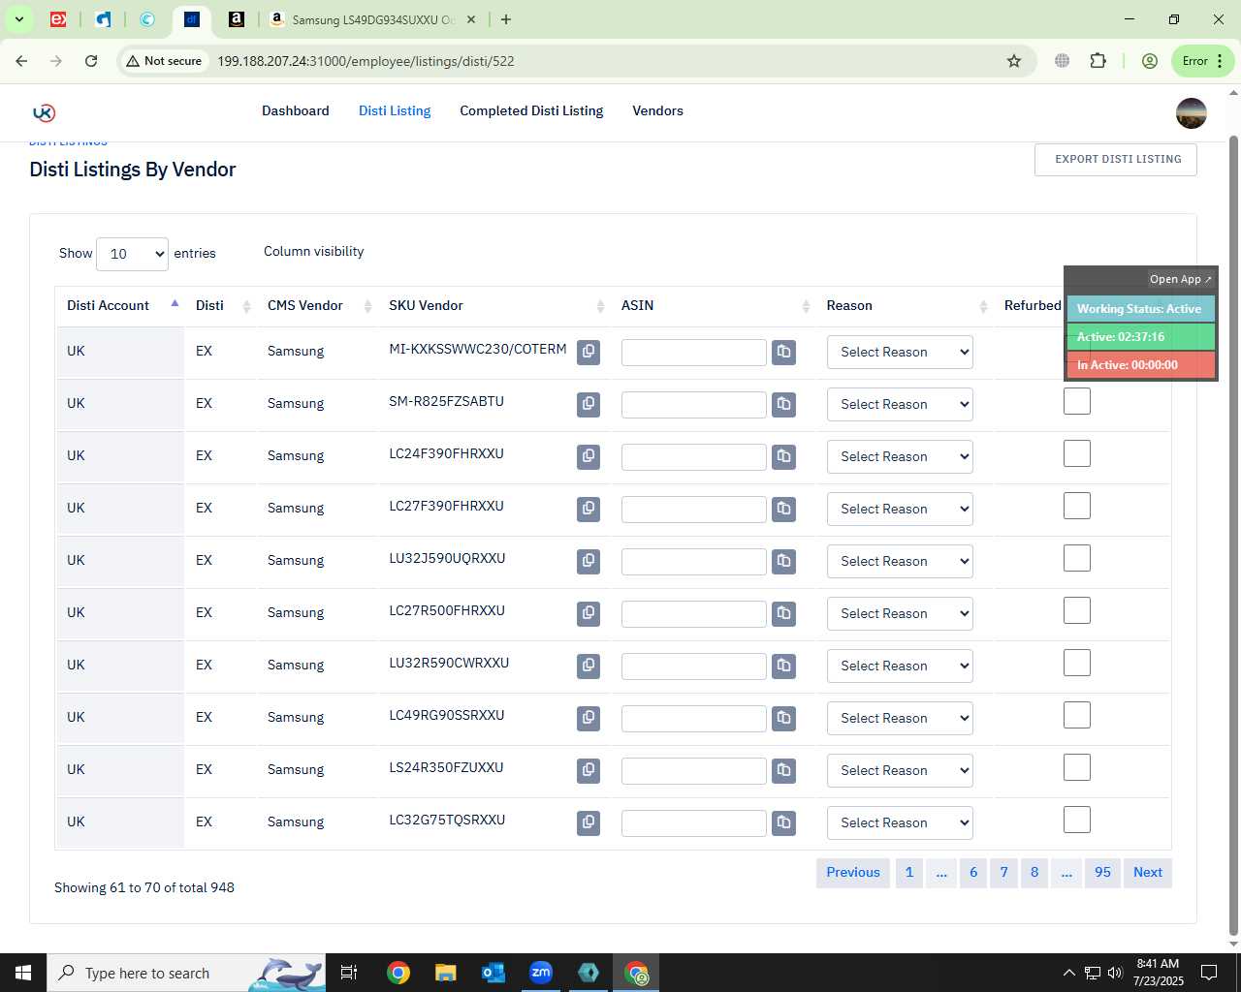
Task: Copy SKU LU32R590CWRXXU icon
Action: (x=589, y=666)
